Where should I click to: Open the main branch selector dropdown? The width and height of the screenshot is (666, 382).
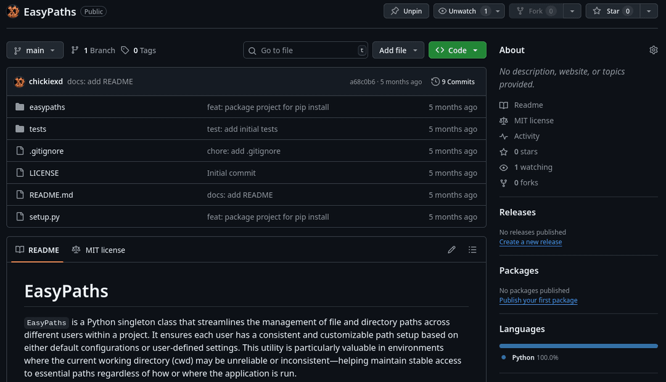coord(35,50)
